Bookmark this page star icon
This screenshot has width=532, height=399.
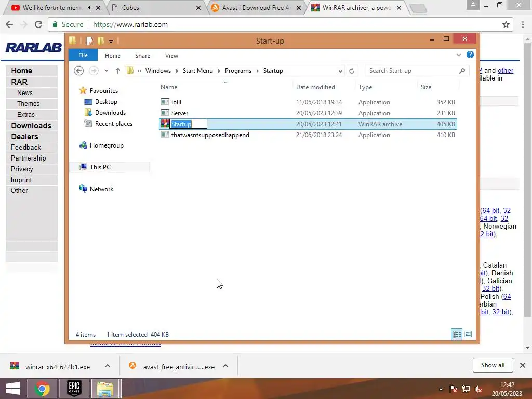506,24
